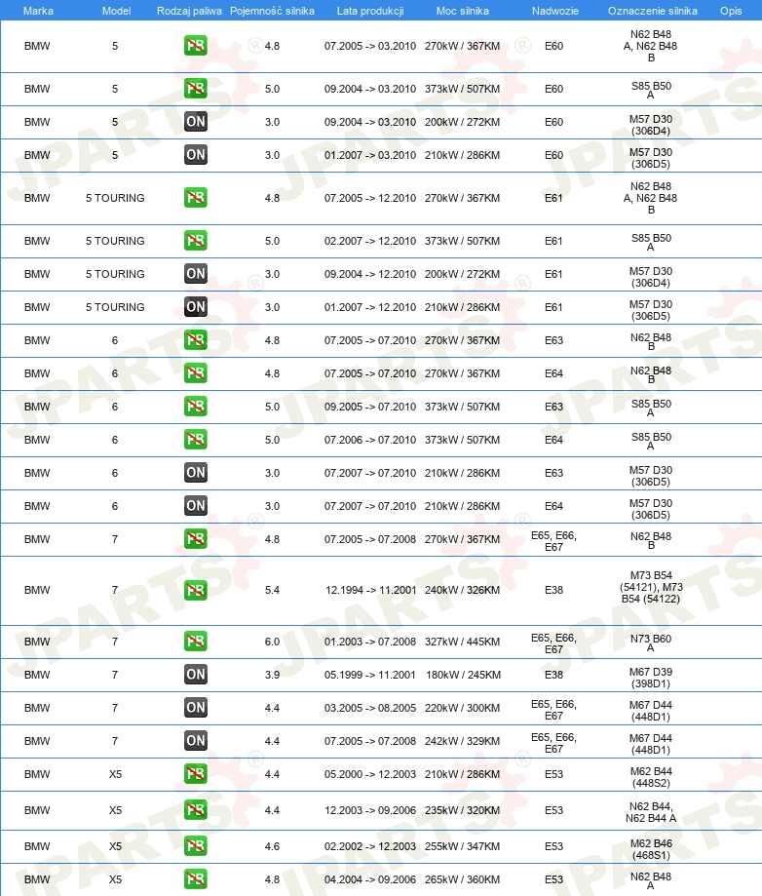
Task: Click diesel ON icon for 5 E60 200kW row
Action: pyautogui.click(x=195, y=122)
